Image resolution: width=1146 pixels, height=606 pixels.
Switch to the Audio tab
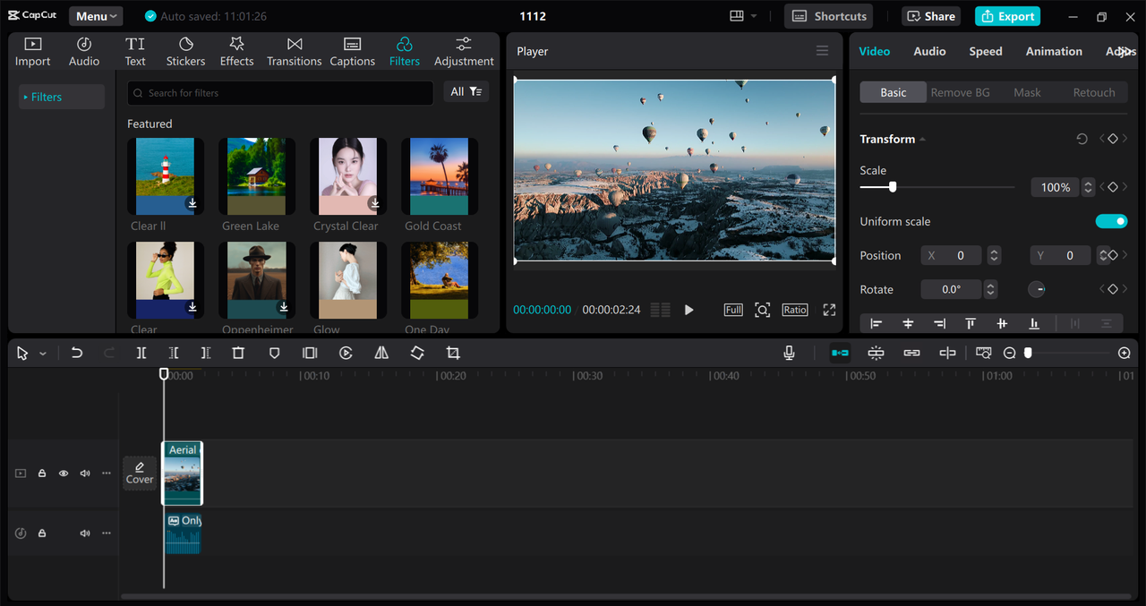pyautogui.click(x=929, y=51)
